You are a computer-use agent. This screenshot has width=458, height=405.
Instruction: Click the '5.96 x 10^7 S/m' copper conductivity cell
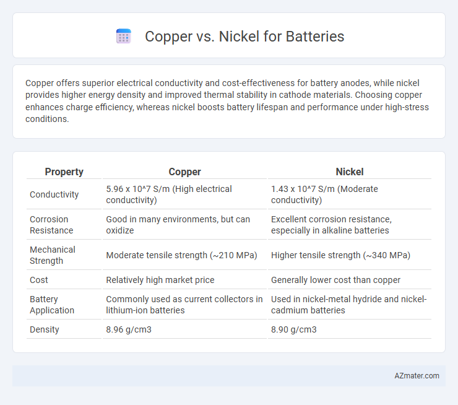[x=184, y=194]
